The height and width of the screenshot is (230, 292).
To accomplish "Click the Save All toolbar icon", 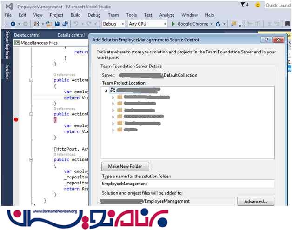I will [x=65, y=24].
